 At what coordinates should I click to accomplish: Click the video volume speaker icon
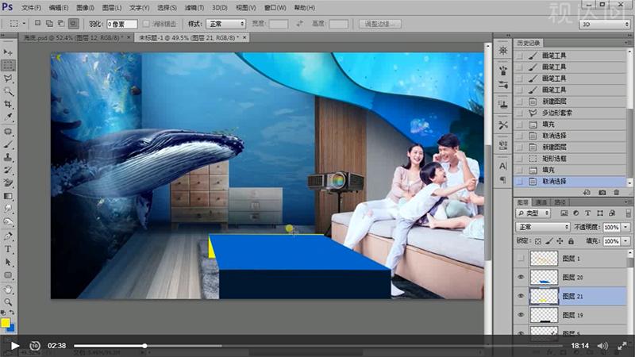[602, 346]
